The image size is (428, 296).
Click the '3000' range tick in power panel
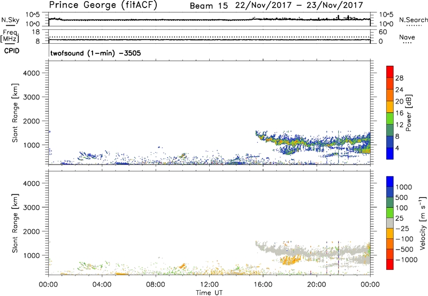point(31,97)
